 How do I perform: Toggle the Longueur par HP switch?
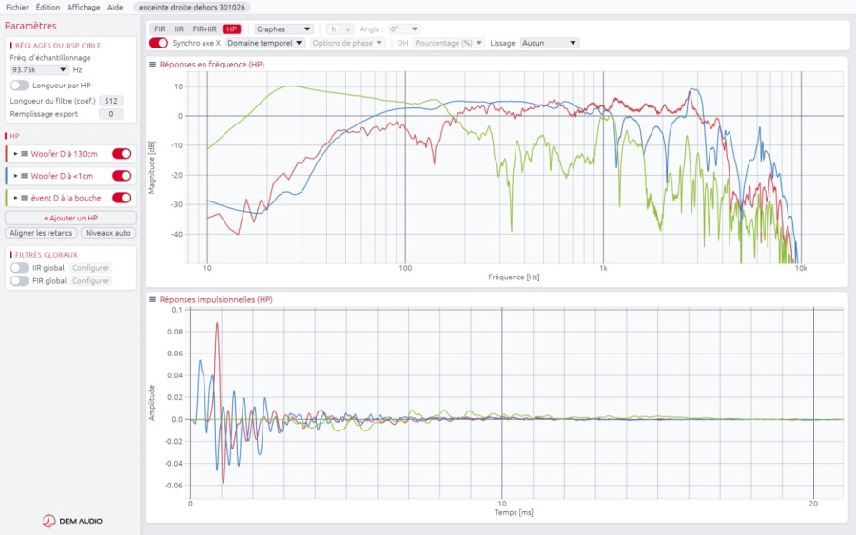pyautogui.click(x=19, y=86)
